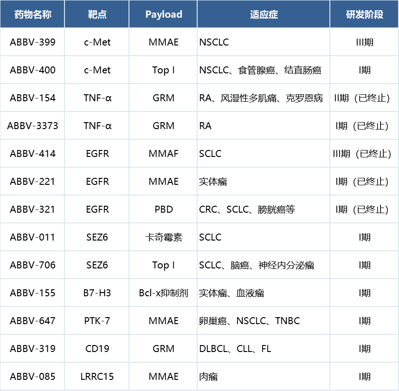
Task: Click EGFR target in ABBV-414 row
Action: coord(97,154)
